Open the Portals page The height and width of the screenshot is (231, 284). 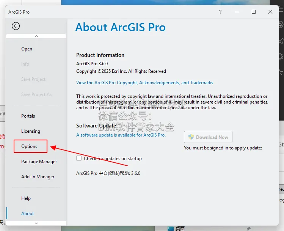[28, 116]
